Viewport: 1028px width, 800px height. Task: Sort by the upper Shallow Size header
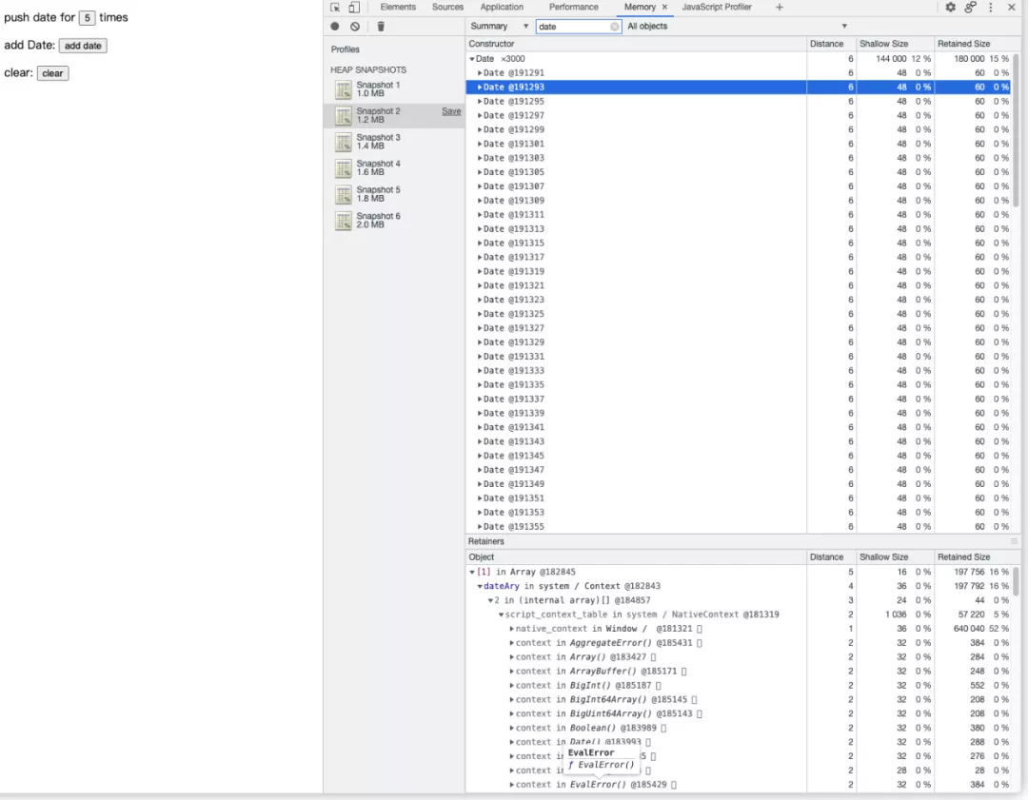click(x=894, y=44)
